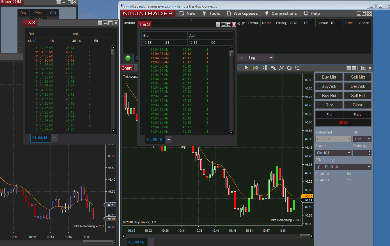Open the Data Box magnifier icon
The image size is (390, 246).
(x=255, y=68)
